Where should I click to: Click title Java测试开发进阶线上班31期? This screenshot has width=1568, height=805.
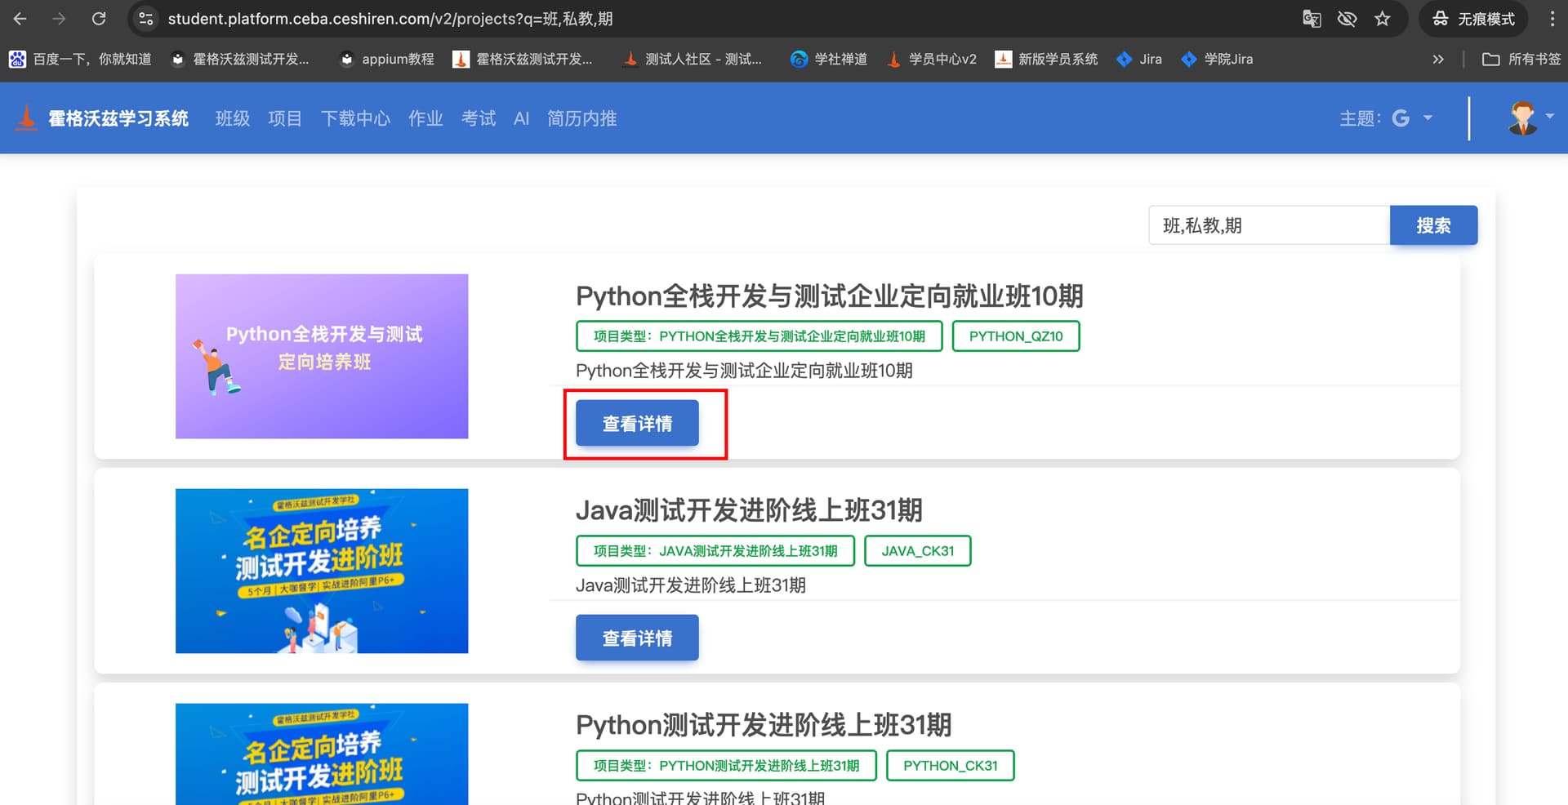pyautogui.click(x=749, y=511)
